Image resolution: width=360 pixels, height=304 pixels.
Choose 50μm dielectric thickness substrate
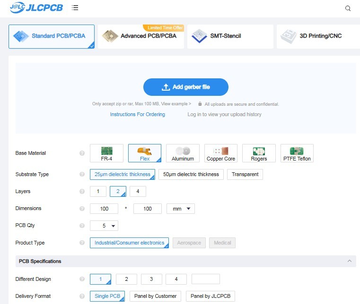tap(191, 174)
